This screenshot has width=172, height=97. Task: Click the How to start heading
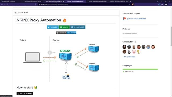[x=25, y=88]
